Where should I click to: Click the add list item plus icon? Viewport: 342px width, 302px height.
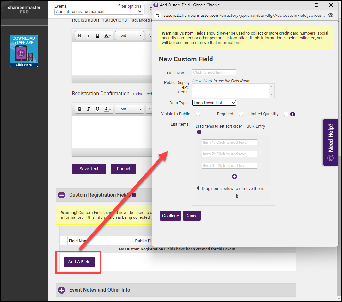pos(235,176)
